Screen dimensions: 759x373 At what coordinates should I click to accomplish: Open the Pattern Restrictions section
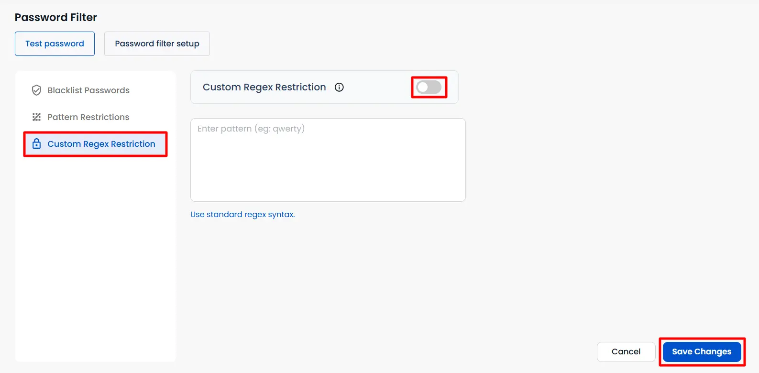95,117
